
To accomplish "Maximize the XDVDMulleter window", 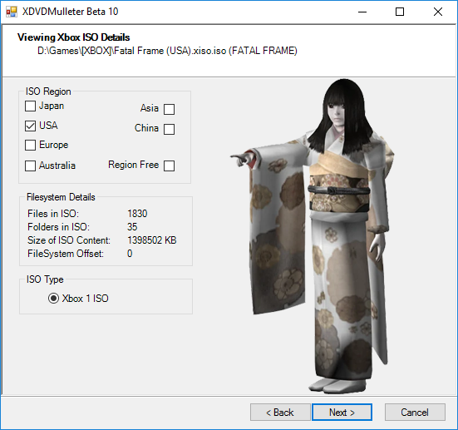I will 400,12.
